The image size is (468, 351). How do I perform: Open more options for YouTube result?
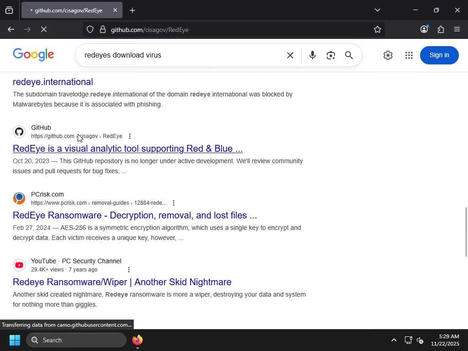point(128,270)
